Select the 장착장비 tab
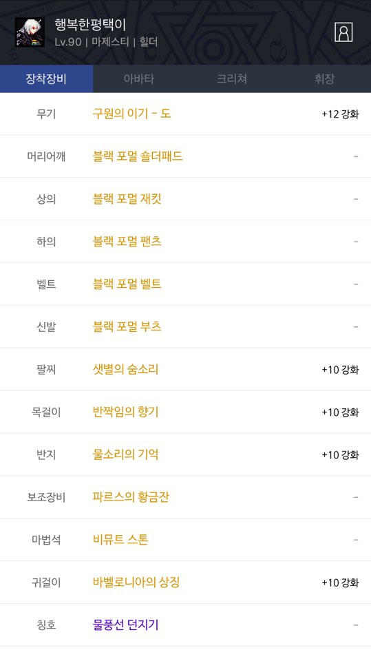 pos(46,78)
